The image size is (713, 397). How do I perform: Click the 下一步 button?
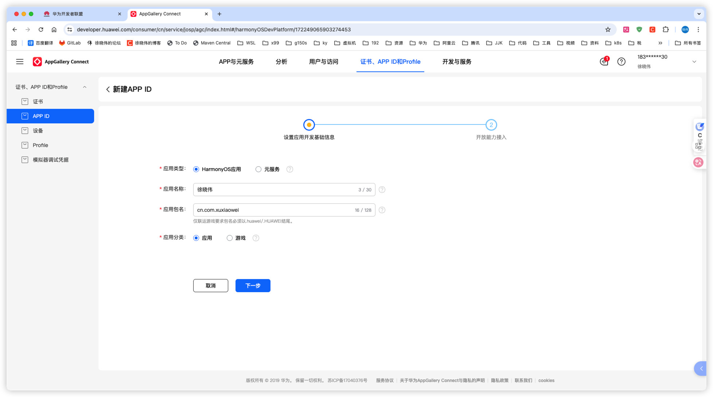coord(253,286)
